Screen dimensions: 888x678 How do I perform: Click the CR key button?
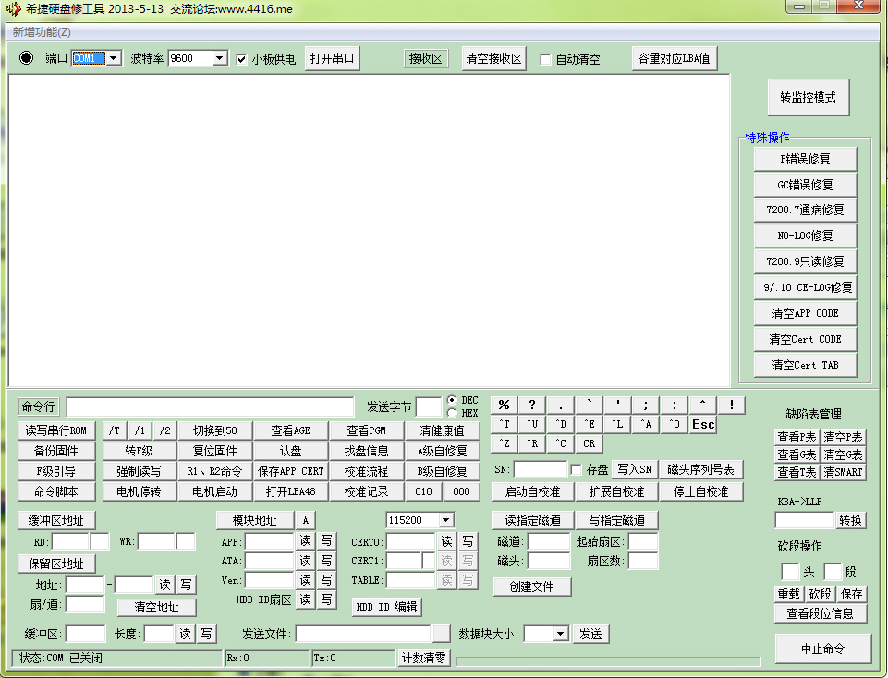tap(589, 443)
